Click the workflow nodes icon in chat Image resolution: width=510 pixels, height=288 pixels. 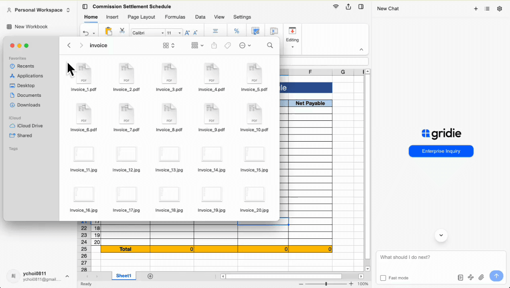pos(471,277)
